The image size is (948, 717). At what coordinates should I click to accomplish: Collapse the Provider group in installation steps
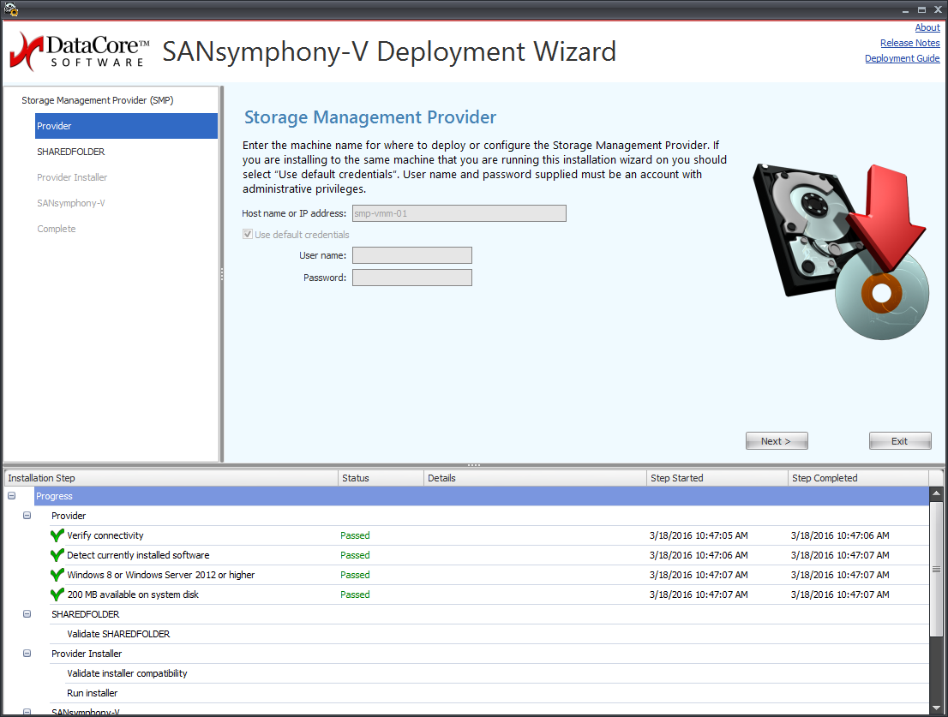[27, 516]
